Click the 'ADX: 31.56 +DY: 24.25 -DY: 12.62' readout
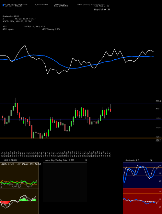Viewport: 162px width, 214px height. pyautogui.click(x=21, y=164)
